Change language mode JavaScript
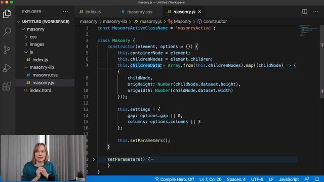 point(289,179)
